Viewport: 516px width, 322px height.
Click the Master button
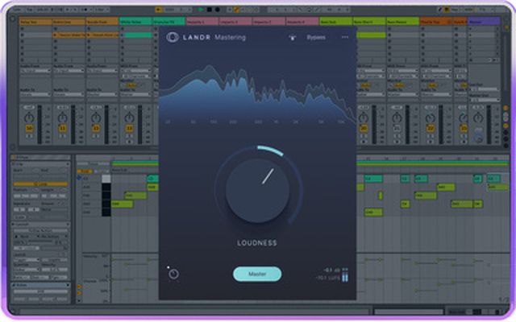coord(257,274)
